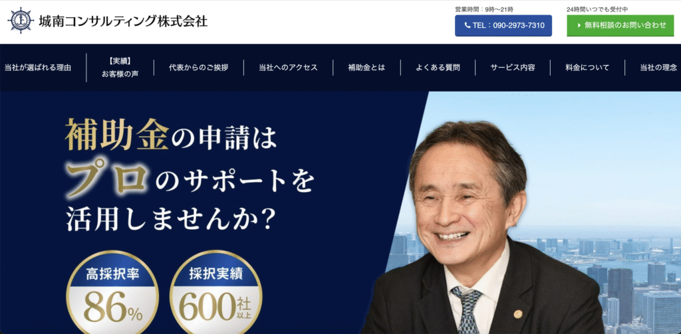Open 無料相談のお問い合わせ green button
The height and width of the screenshot is (334, 681).
click(621, 26)
